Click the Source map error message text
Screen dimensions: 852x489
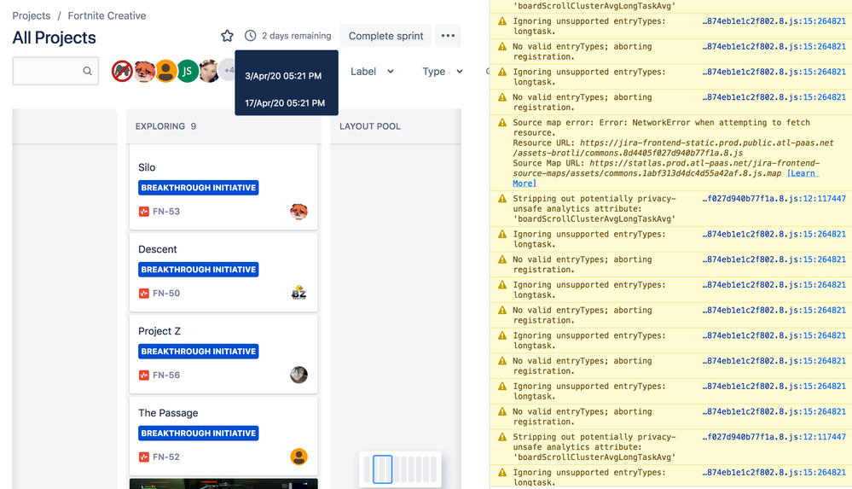pyautogui.click(x=661, y=127)
